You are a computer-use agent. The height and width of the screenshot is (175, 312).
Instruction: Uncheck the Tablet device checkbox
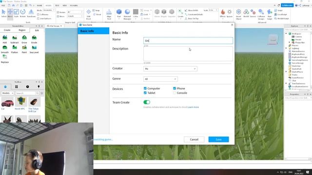(x=145, y=93)
